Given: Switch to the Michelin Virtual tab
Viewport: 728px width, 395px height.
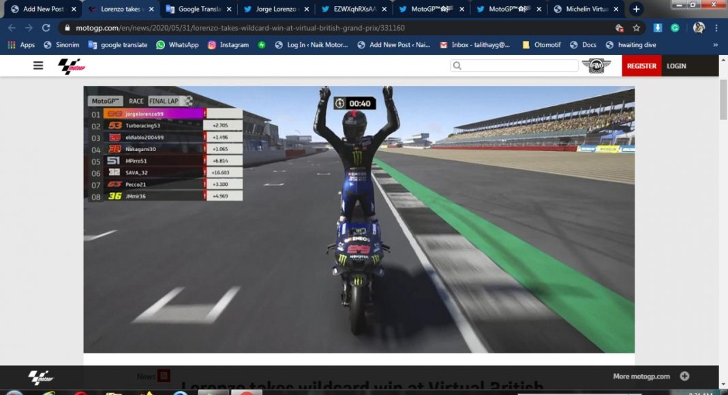Looking at the screenshot, I should coord(586,10).
